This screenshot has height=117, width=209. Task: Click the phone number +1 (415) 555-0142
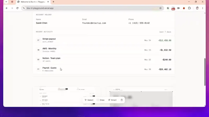click(x=139, y=23)
